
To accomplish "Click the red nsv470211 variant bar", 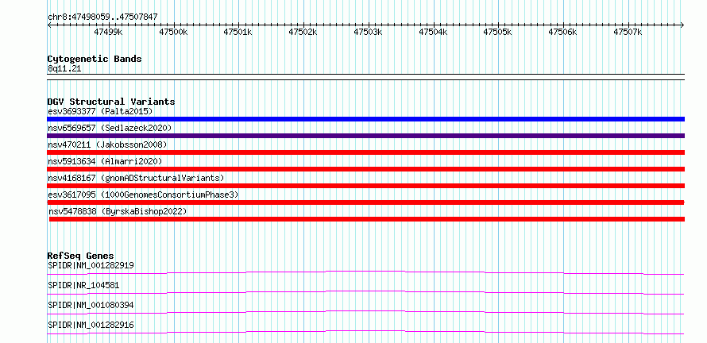I will pyautogui.click(x=365, y=152).
